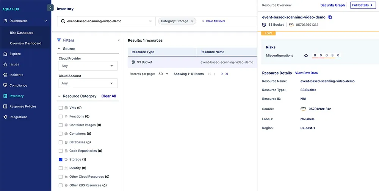379x191 pixels.
Task: Click the Misconfigurations cloud icon
Action: tap(306, 56)
